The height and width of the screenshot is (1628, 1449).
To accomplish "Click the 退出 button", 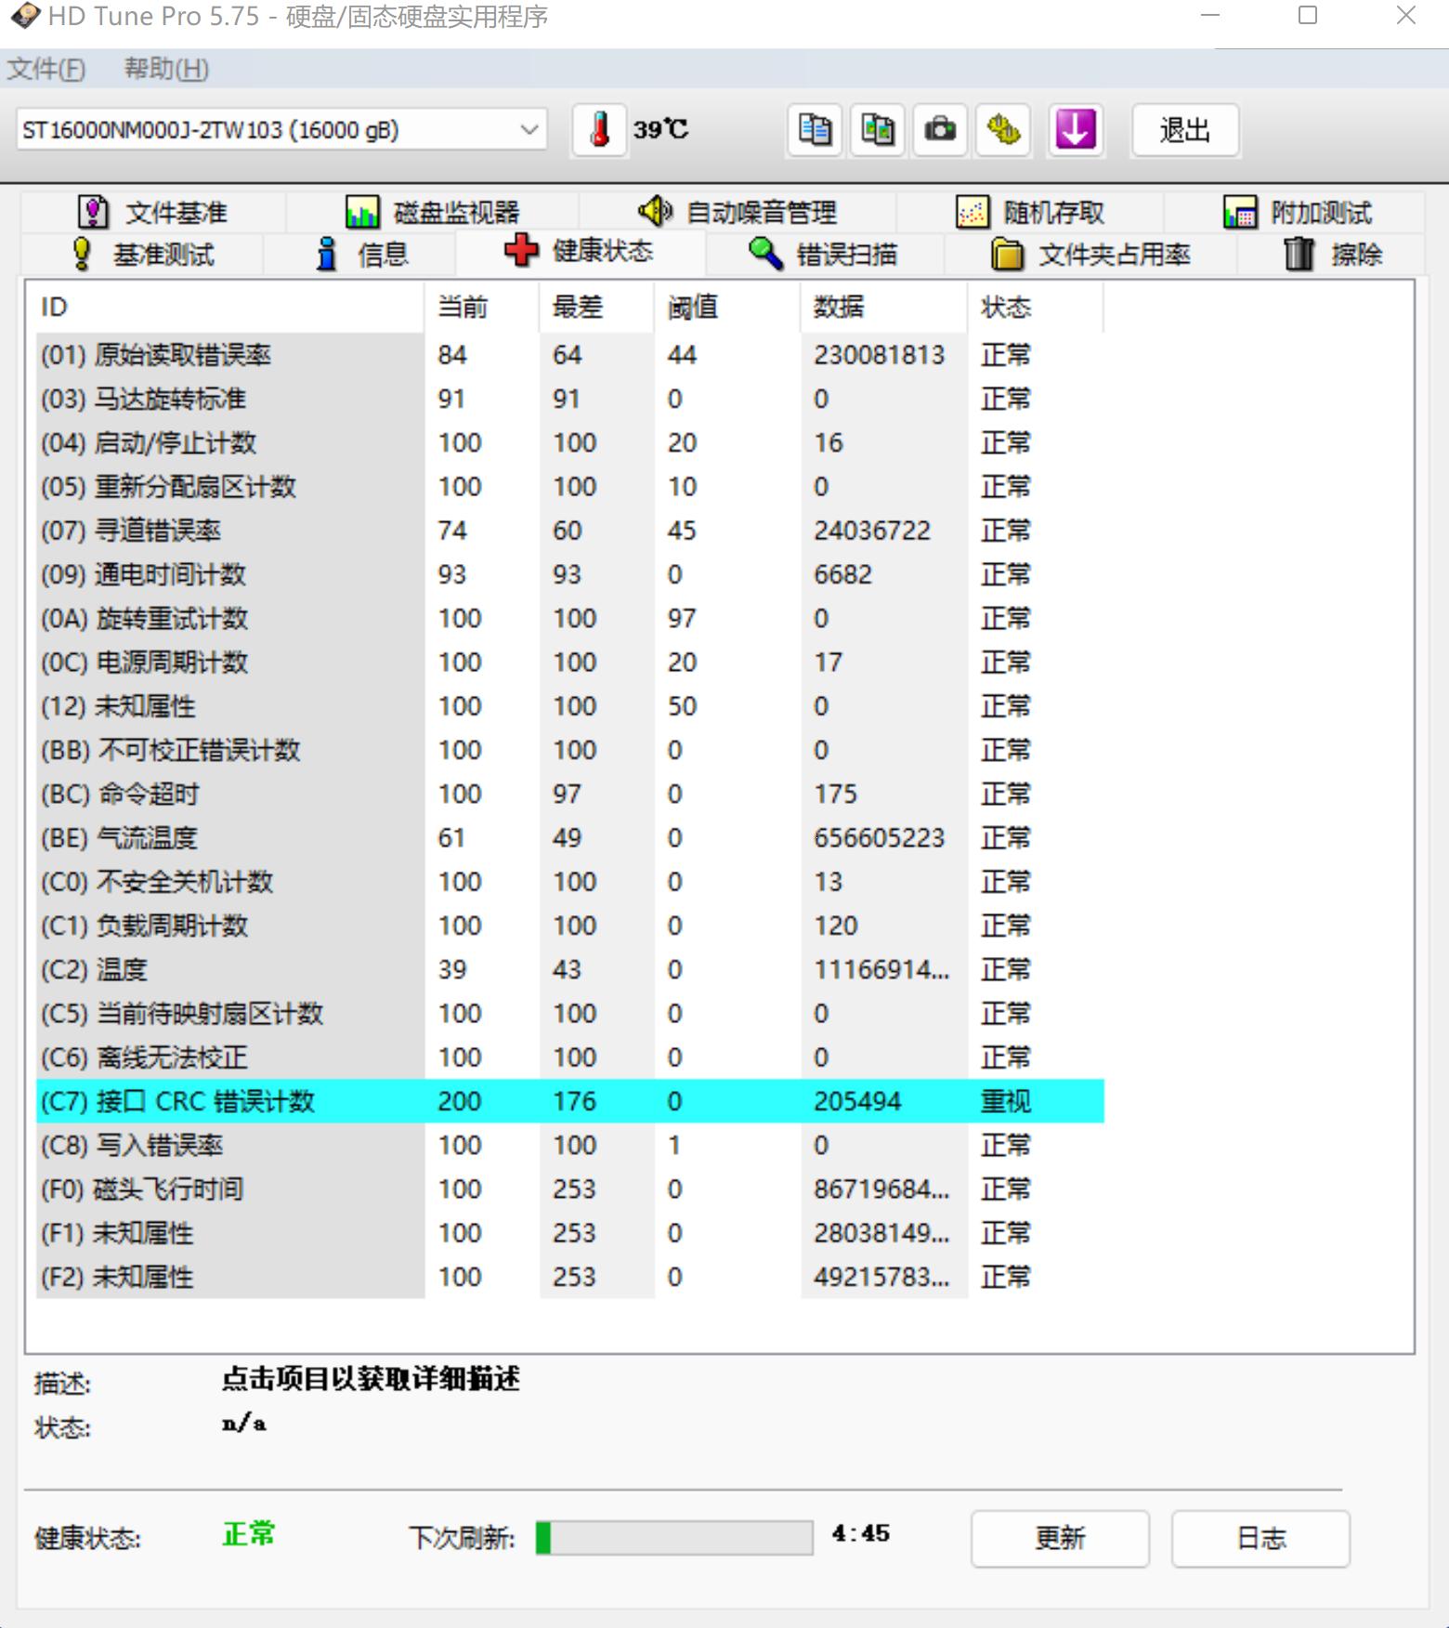I will 1184,130.
